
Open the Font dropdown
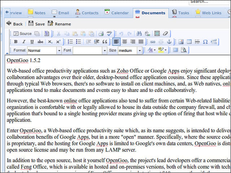[90, 50]
